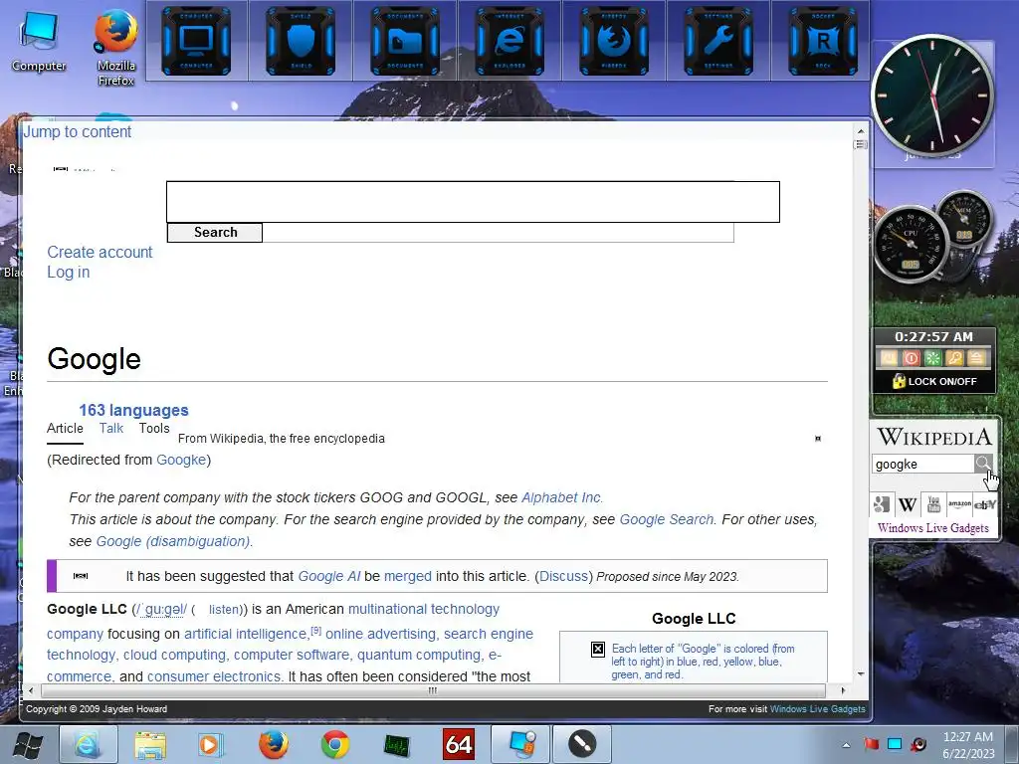Viewport: 1019px width, 764px height.
Task: Click the Googke redirect link
Action: click(x=181, y=460)
